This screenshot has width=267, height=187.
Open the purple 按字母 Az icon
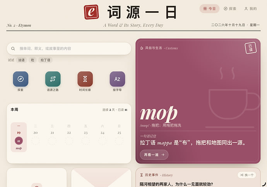[117, 79]
